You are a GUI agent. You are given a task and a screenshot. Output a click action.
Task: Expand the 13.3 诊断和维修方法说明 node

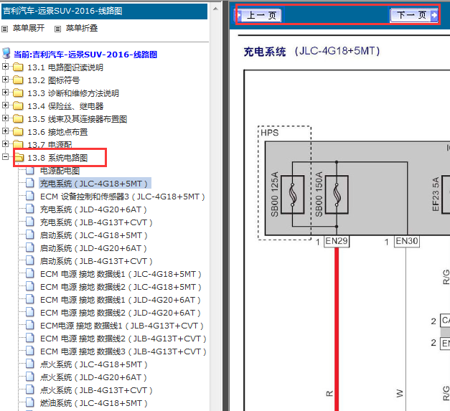coord(5,93)
